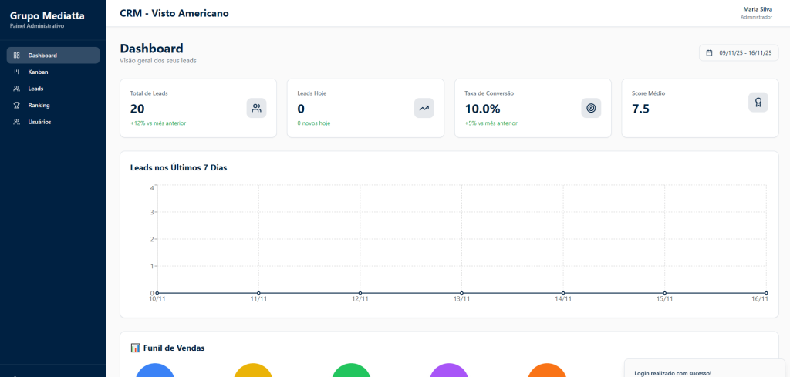Click the Leads people icon in sidebar
This screenshot has height=377, width=790.
17,89
